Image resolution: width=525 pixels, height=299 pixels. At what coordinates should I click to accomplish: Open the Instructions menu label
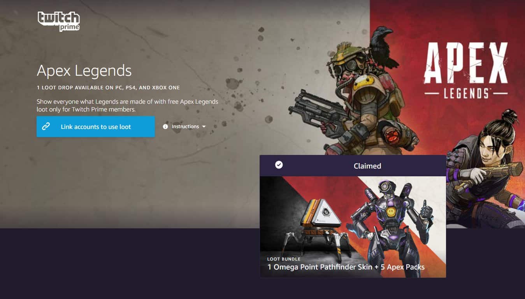[185, 127]
